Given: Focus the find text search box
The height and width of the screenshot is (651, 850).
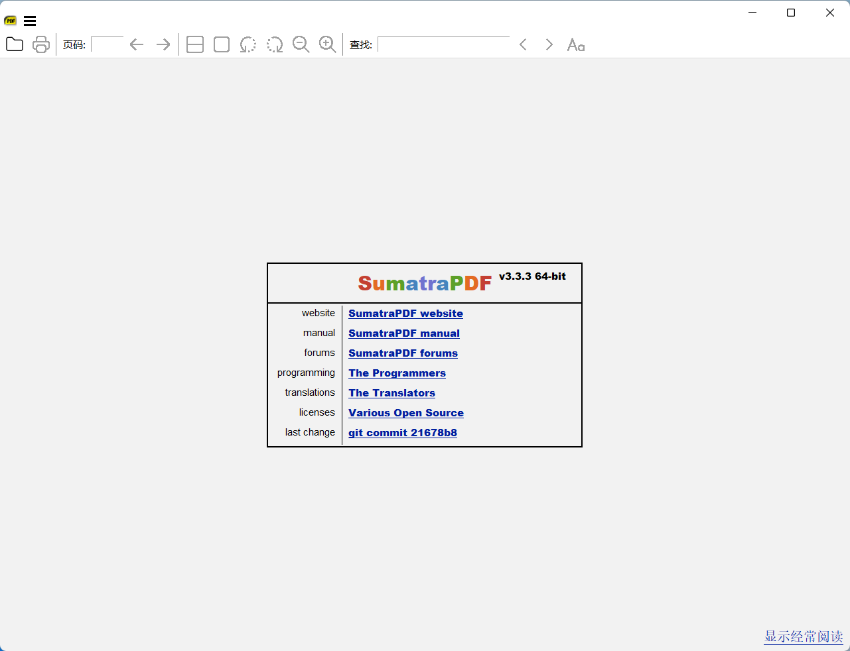Looking at the screenshot, I should [x=443, y=44].
